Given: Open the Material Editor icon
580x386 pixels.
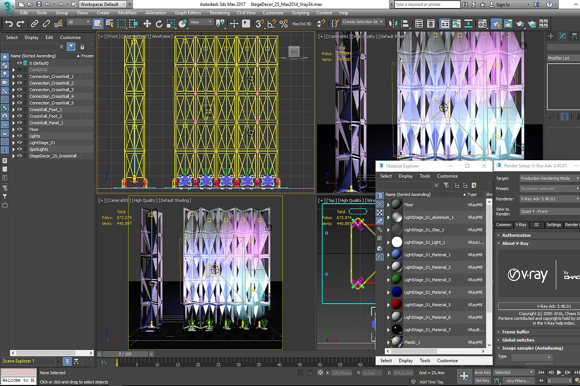Looking at the screenshot, I should tap(481, 23).
